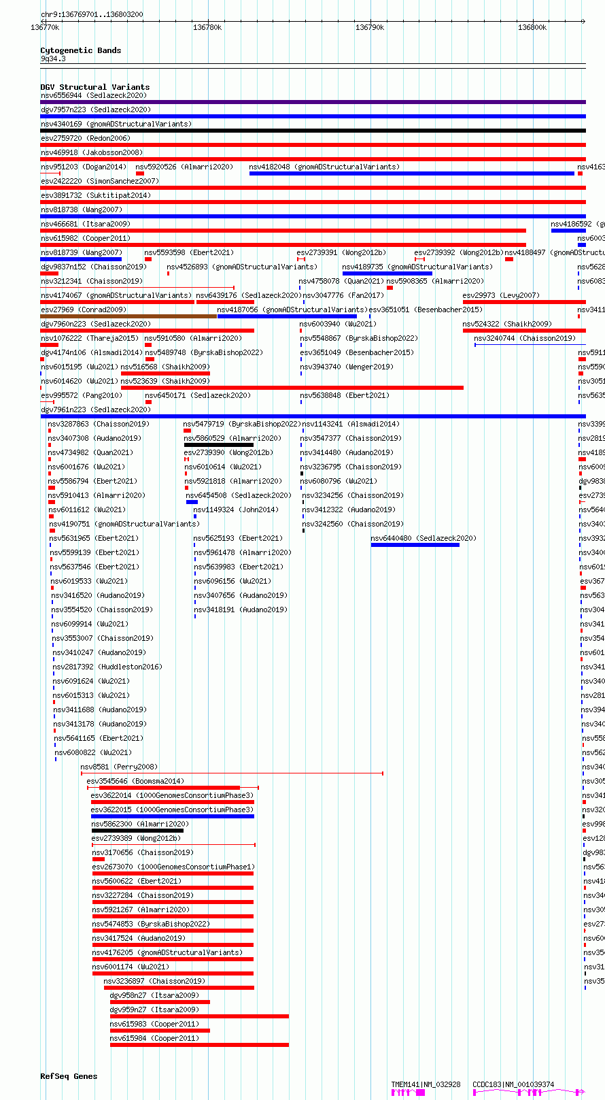Screen dimensions: 605x1100
Task: Open the esv3622015 (1000GenomesConsortiumPhase3) label
Action: pyautogui.click(x=173, y=810)
